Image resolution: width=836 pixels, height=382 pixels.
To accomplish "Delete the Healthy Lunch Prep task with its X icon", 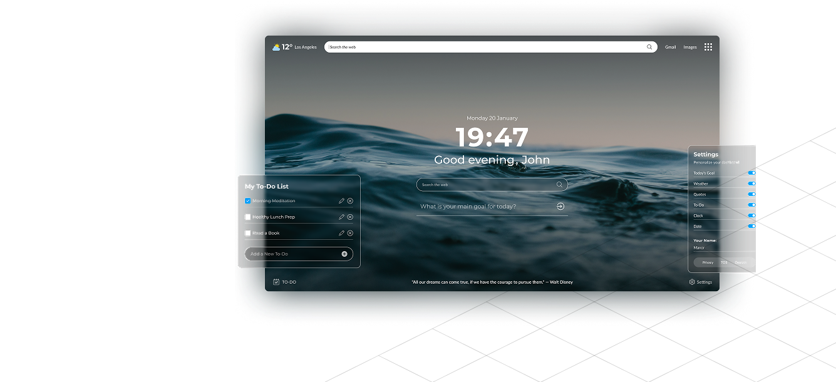I will point(350,217).
